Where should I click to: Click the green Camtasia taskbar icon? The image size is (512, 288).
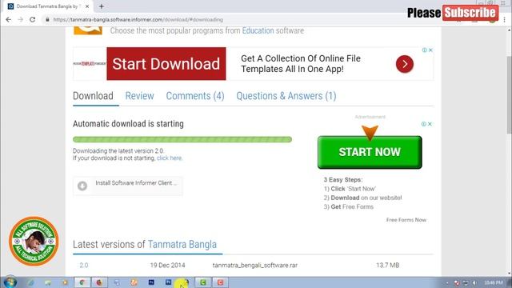(203, 282)
